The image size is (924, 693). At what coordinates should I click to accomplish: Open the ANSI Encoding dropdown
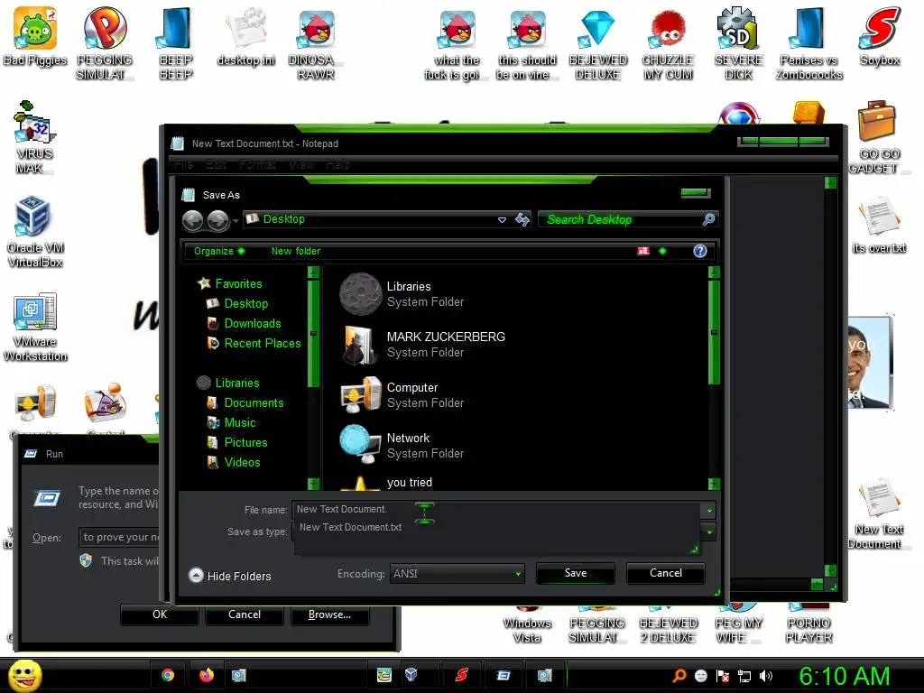coord(457,573)
